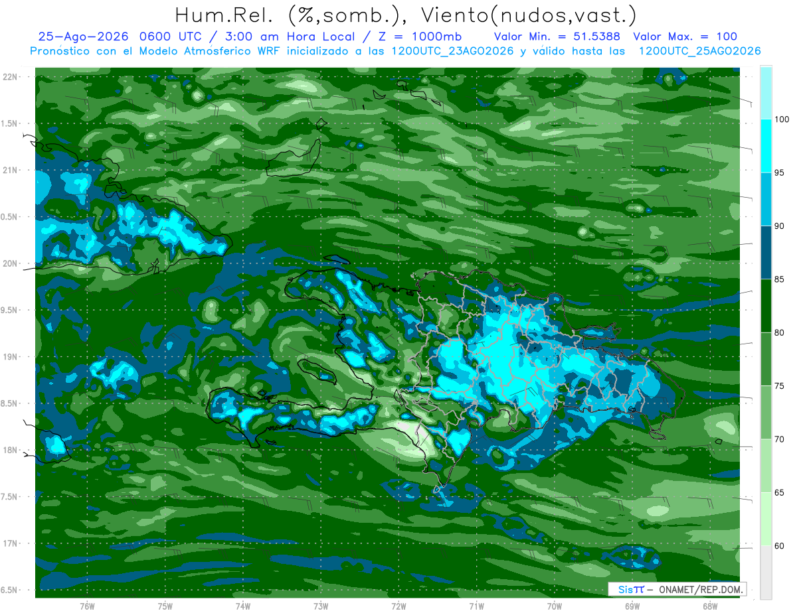Click the "19N" latitude label
This screenshot has width=797, height=615.
coord(10,357)
